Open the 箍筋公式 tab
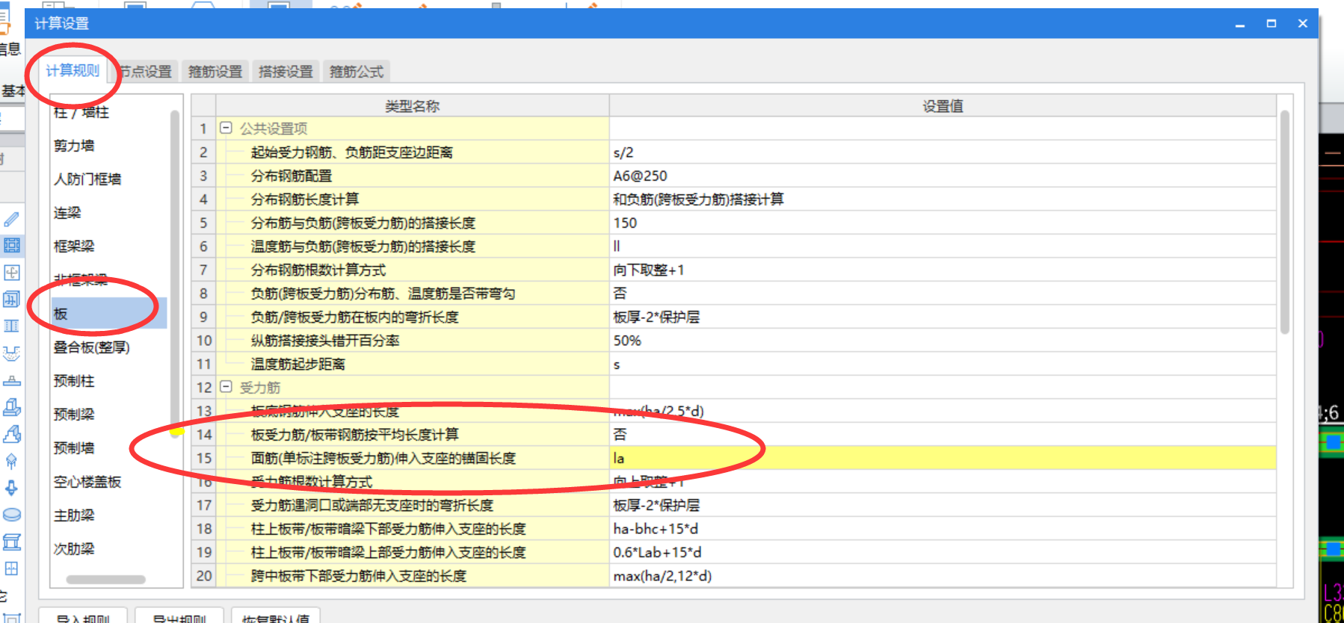This screenshot has width=1344, height=623. click(357, 72)
